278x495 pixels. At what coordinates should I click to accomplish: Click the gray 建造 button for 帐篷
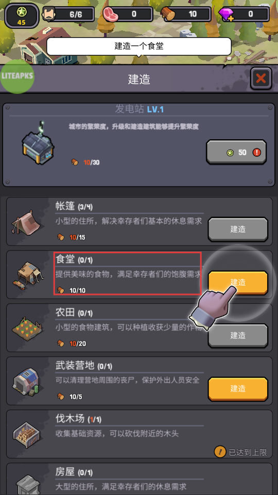[x=238, y=229]
